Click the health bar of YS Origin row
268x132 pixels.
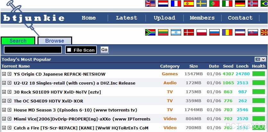pyautogui.click(x=259, y=74)
